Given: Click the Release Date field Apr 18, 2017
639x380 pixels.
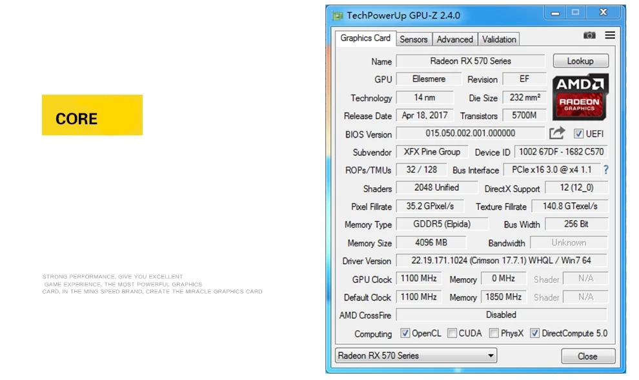Looking at the screenshot, I should [x=425, y=115].
